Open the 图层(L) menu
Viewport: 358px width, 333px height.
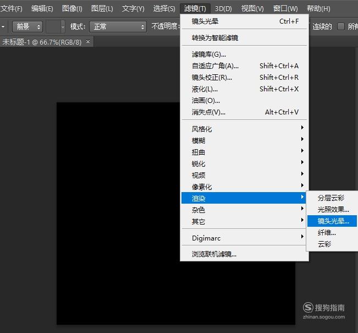click(x=102, y=9)
